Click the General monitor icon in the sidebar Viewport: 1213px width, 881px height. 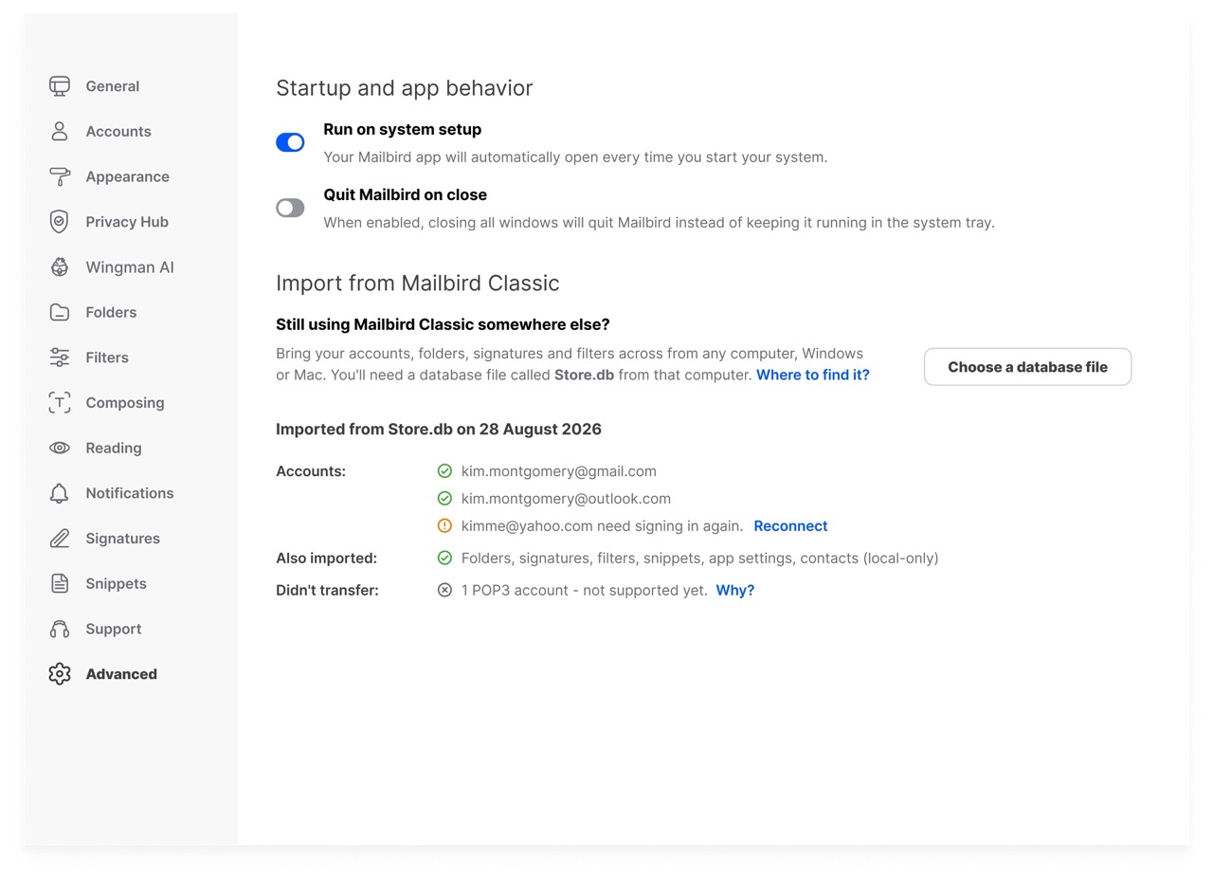click(x=60, y=86)
